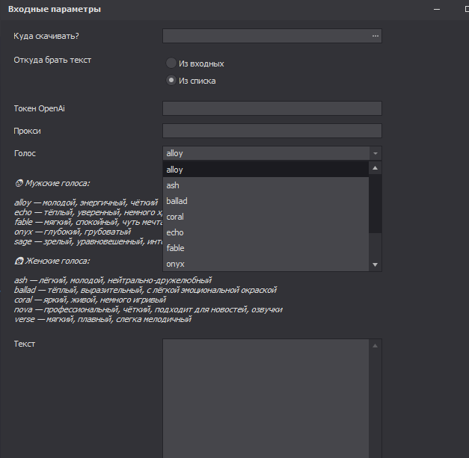Select the 'Из списка' radio option
Image resolution: width=469 pixels, height=458 pixels.
tap(171, 81)
